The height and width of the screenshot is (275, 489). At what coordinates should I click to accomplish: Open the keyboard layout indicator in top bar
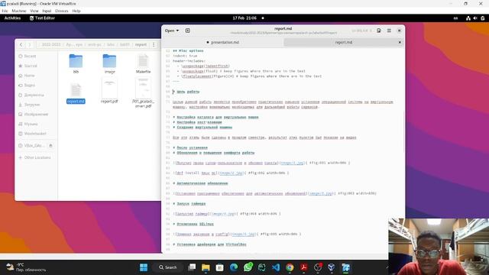pos(455,18)
